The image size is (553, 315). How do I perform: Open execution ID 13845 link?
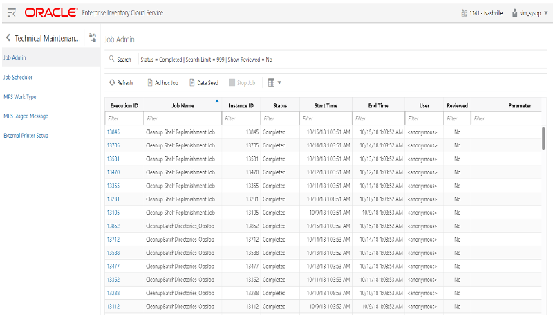[113, 132]
